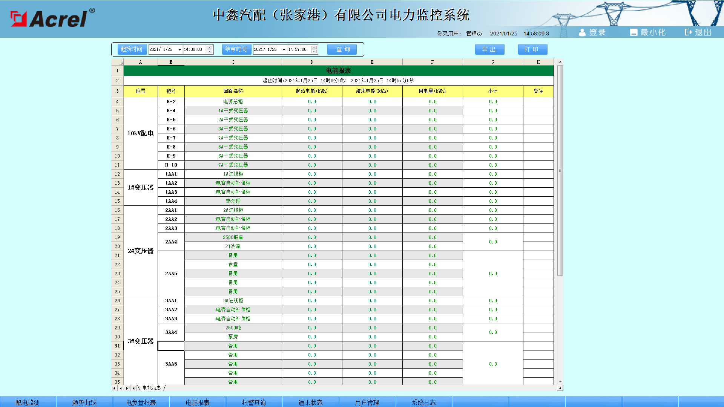Click the H-10 cabinet number cell
The width and height of the screenshot is (724, 407).
point(171,165)
